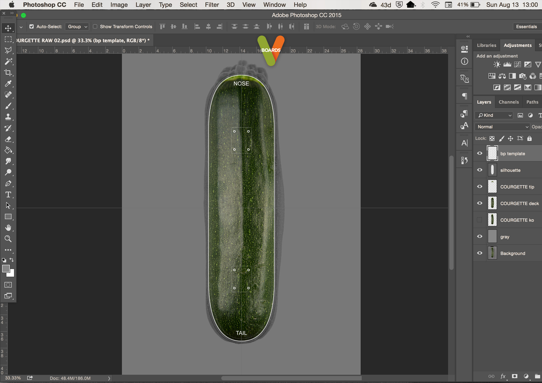This screenshot has width=542, height=383.
Task: Select the History Brush tool
Action: 8,128
